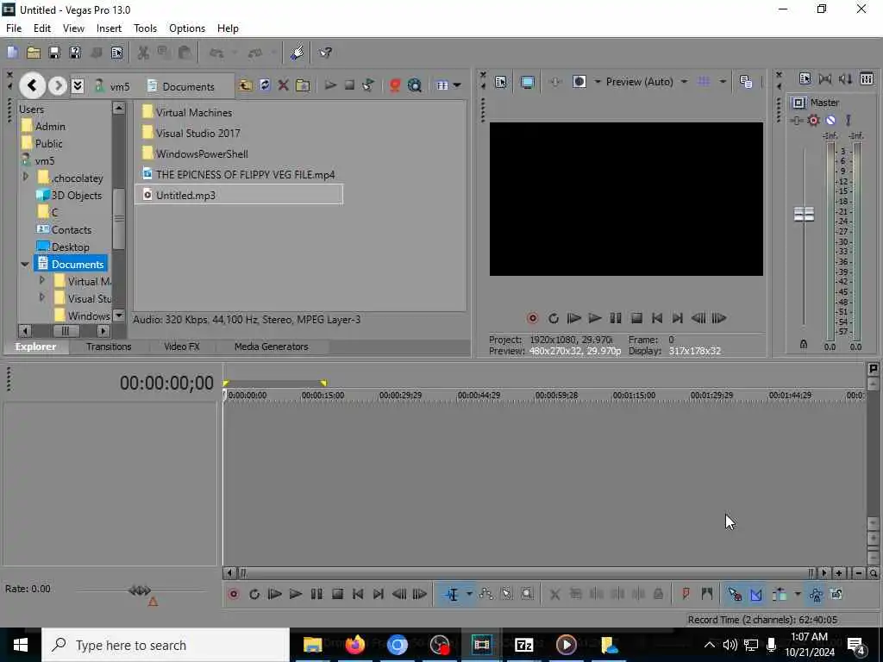This screenshot has height=662, width=883.
Task: Open the overlays dropdown arrow
Action: click(x=723, y=82)
